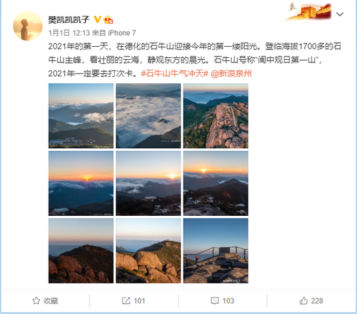The image size is (357, 314).
Task: Open hashtag #石牛山牛气冲天# topic
Action: [x=175, y=73]
